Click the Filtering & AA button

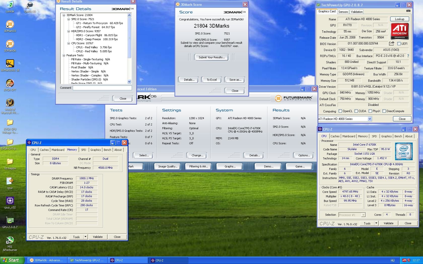pos(199,166)
